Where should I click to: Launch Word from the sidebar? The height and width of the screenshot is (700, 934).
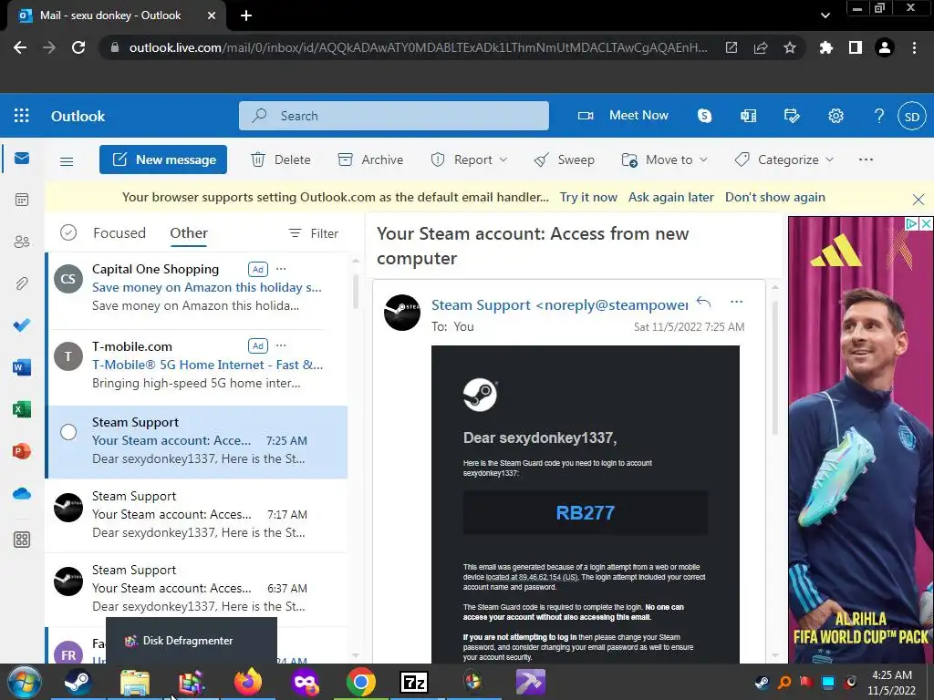(22, 367)
